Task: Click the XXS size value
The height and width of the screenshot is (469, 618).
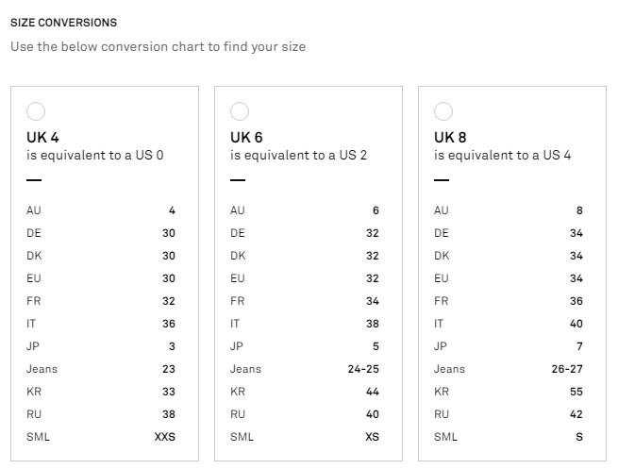Action: point(165,437)
